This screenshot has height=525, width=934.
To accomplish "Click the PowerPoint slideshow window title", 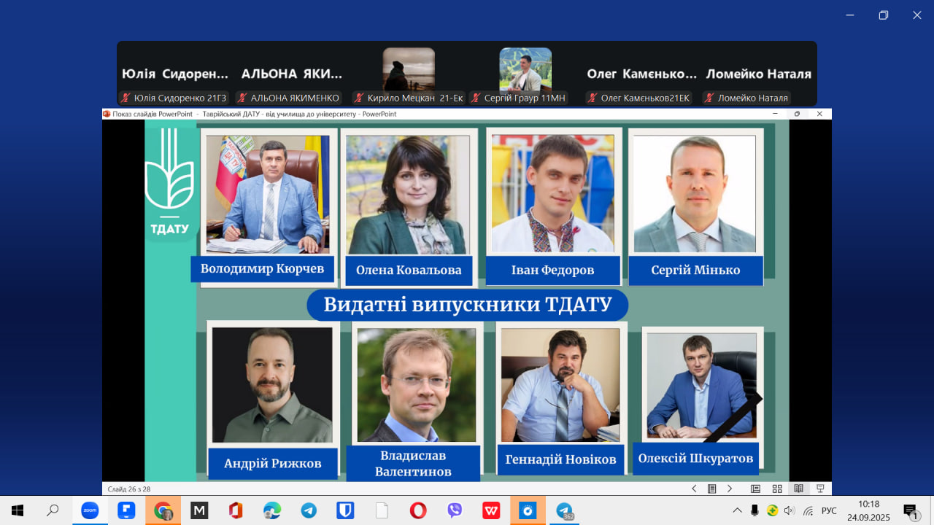I will pos(254,114).
